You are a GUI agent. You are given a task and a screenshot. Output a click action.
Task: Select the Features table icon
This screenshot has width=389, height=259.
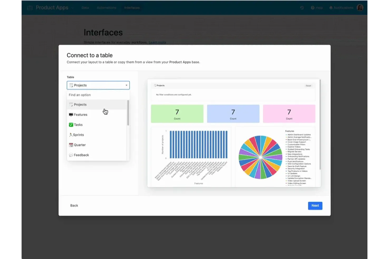(71, 114)
